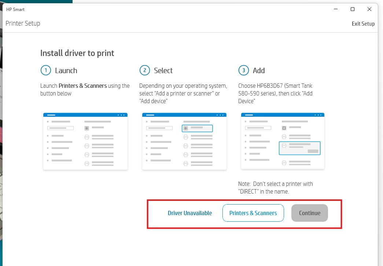Image resolution: width=383 pixels, height=266 pixels.
Task: Open Printers & Scanners settings
Action: click(x=253, y=213)
